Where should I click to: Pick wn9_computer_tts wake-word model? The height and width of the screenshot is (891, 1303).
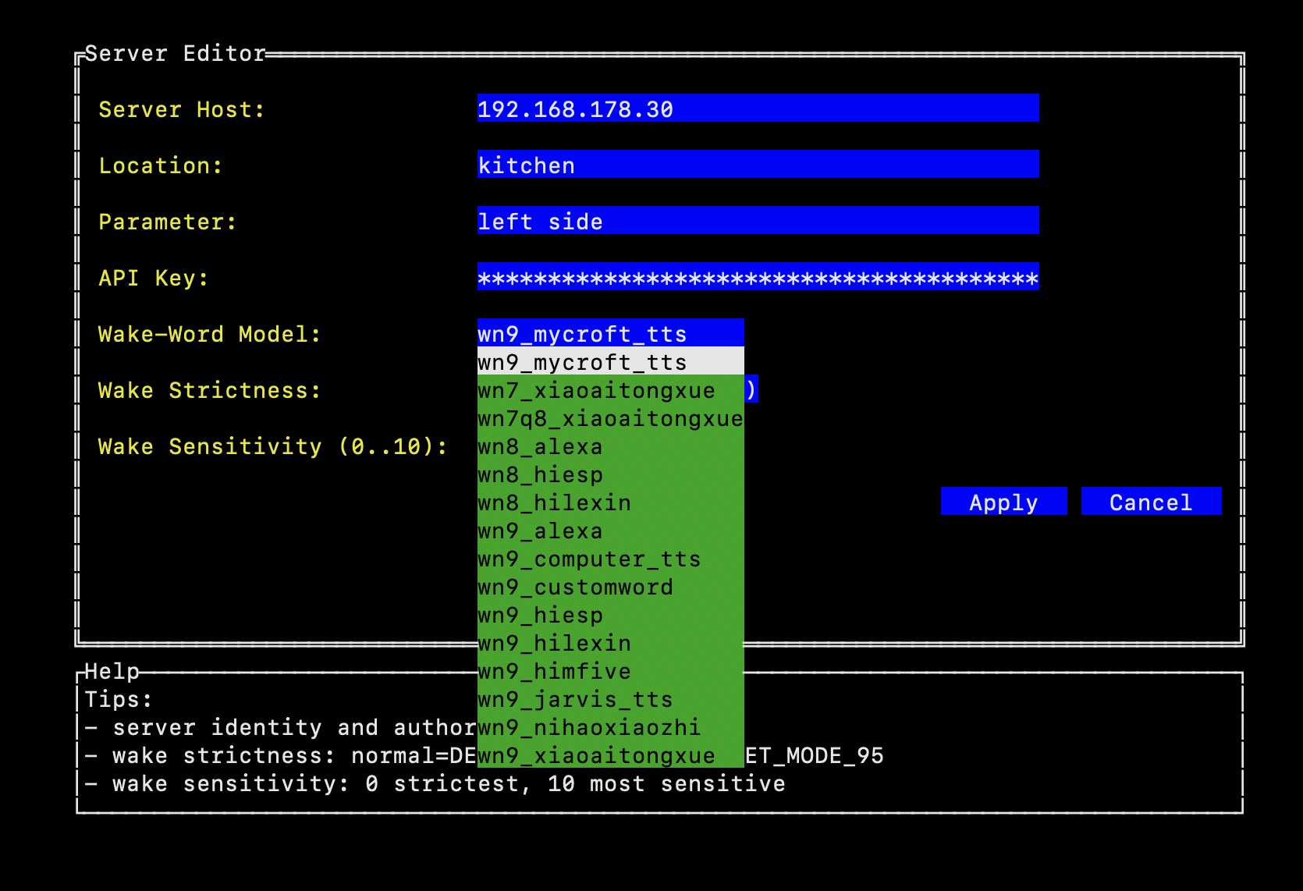click(x=609, y=559)
